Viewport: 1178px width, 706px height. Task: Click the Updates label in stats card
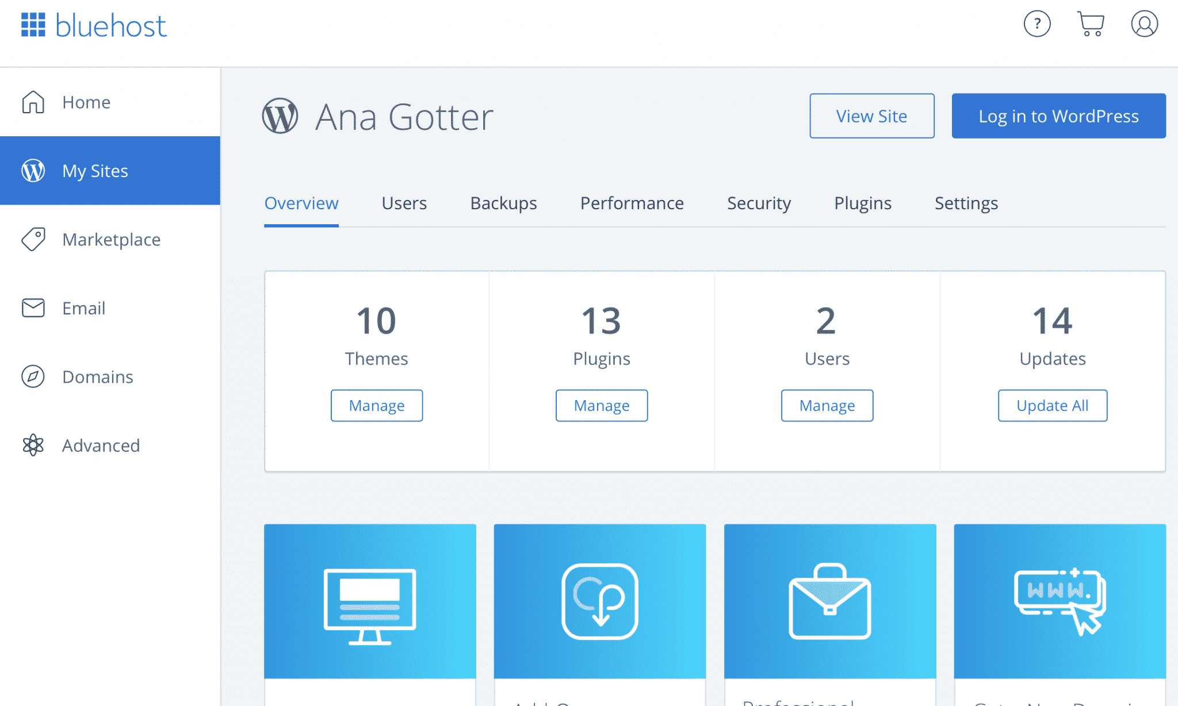[1053, 359]
